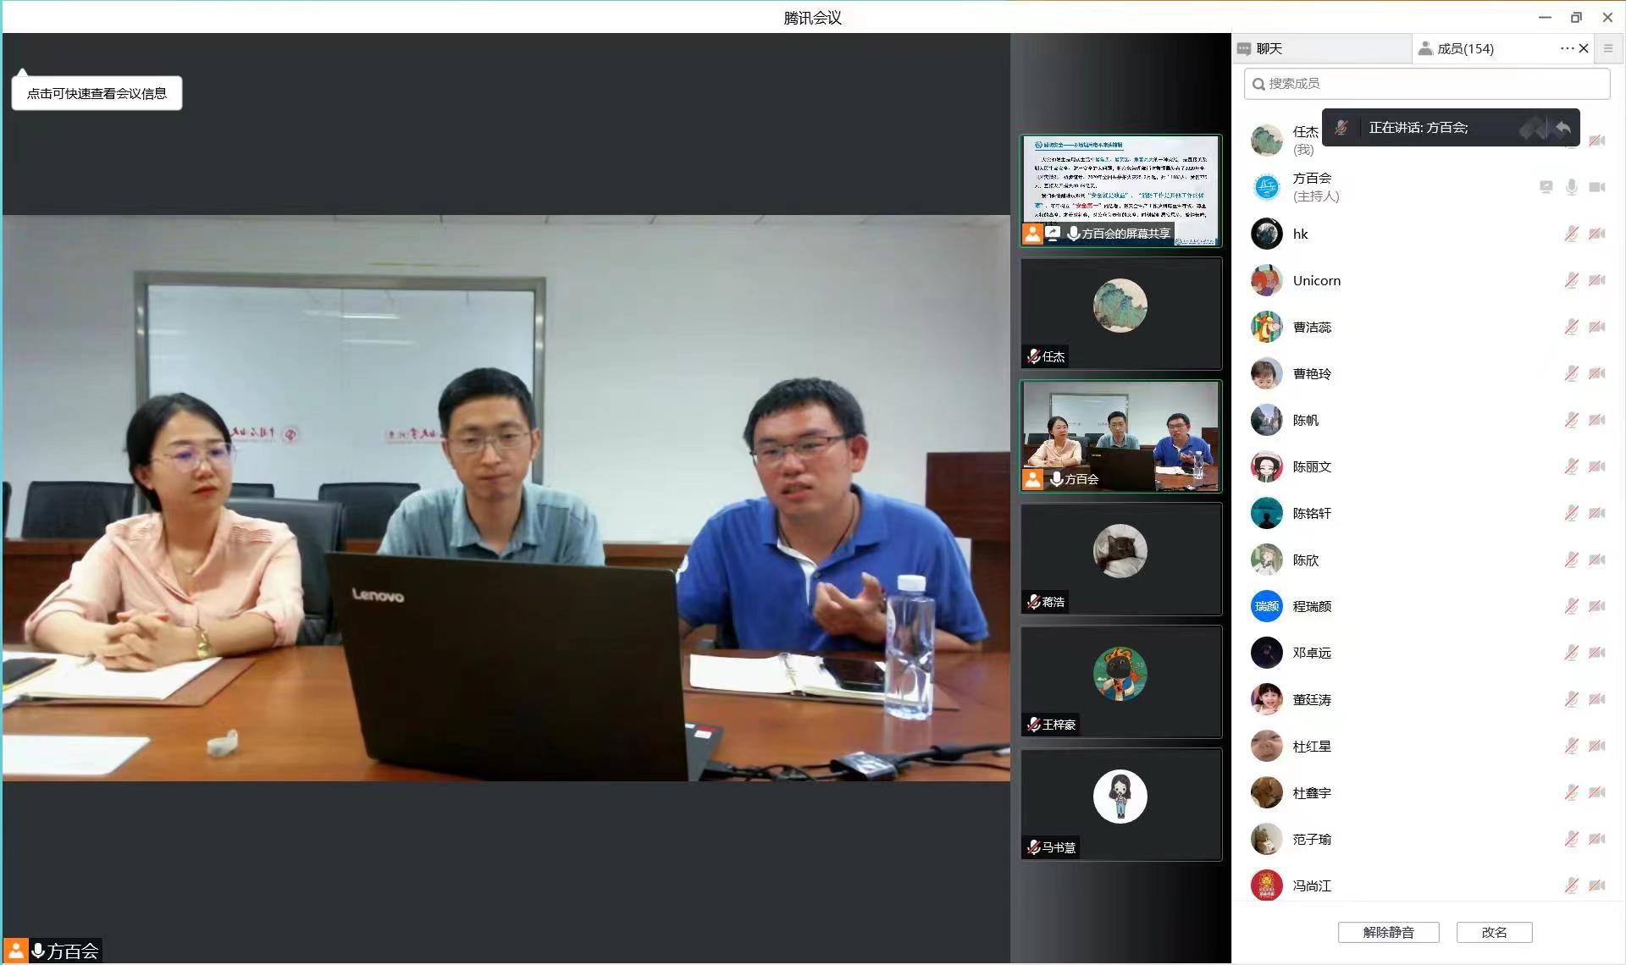Click search magnifier icon in member search
The image size is (1626, 965).
[x=1258, y=84]
